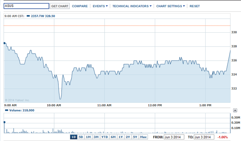Select the active 1D range tab

74,137
